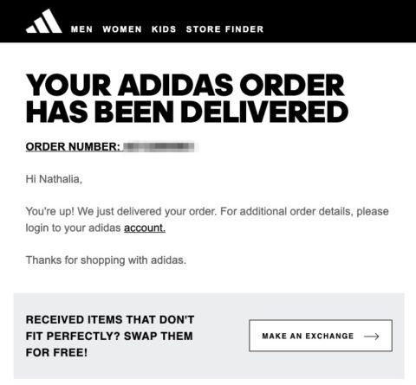The width and height of the screenshot is (416, 385).
Task: Click the HAS BEEN DELIVERED headline line
Action: point(187,112)
